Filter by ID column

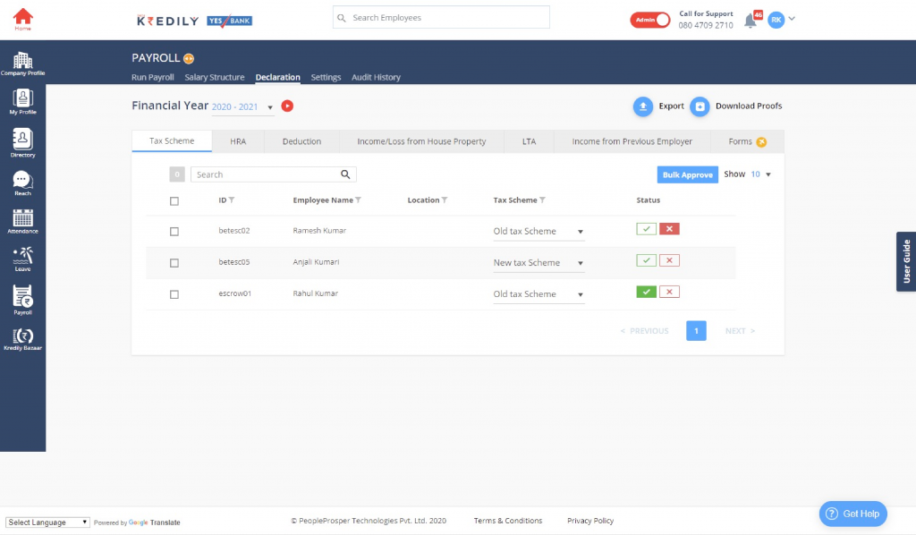point(232,200)
